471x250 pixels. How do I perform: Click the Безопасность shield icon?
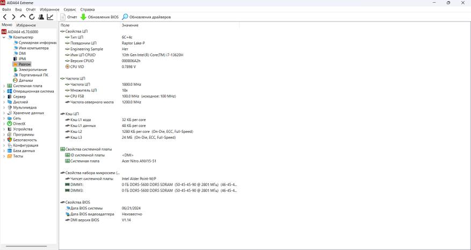tap(10, 140)
